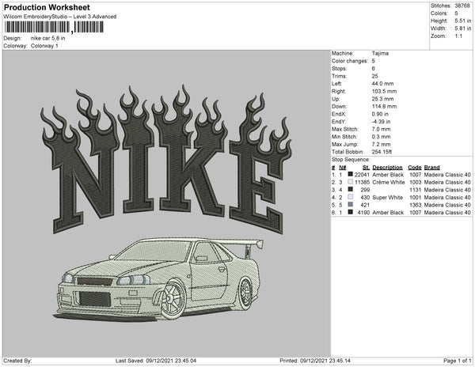Click the barcode under the worksheet title
Image resolution: width=475 pixels, height=367 pixels.
(54, 27)
